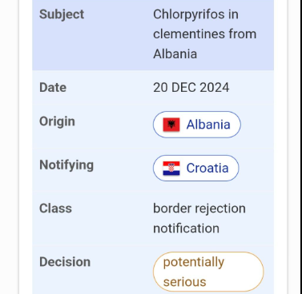This screenshot has width=302, height=294.
Task: Click the Albania flag icon
Action: coord(171,125)
